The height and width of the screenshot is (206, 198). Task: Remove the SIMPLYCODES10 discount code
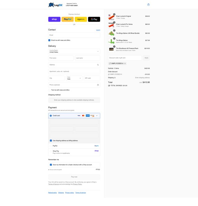click(x=125, y=64)
